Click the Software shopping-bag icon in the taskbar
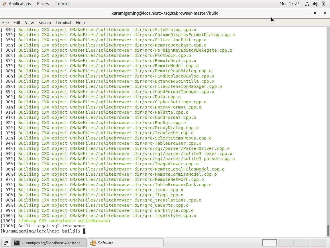The image size is (330, 248). coord(94,243)
